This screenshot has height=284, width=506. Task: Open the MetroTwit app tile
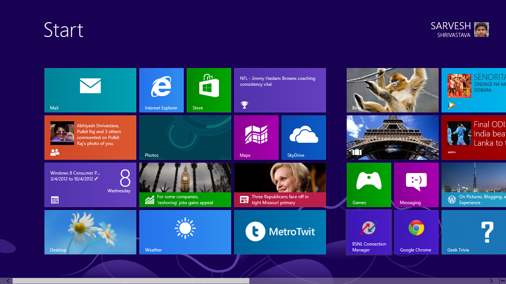(280, 232)
